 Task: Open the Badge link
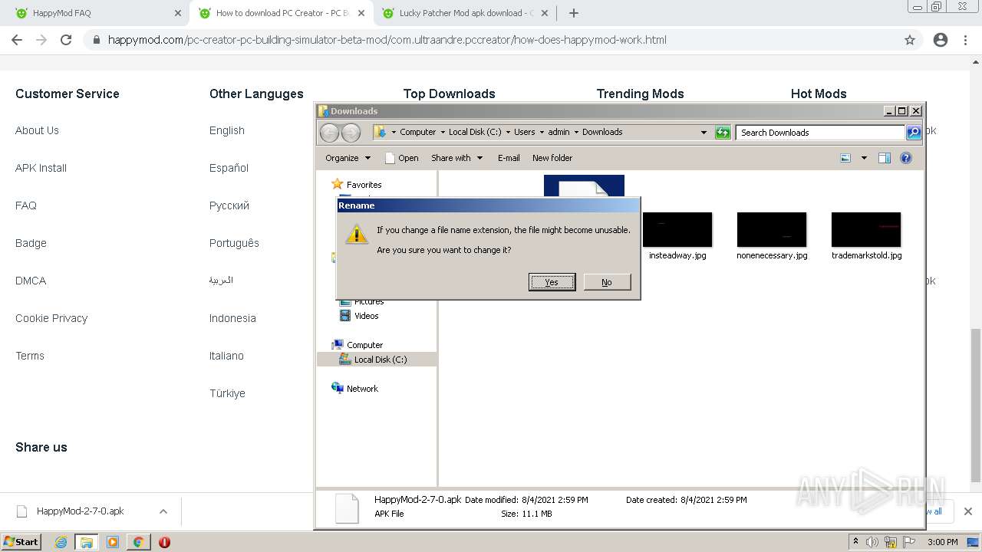pyautogui.click(x=31, y=243)
